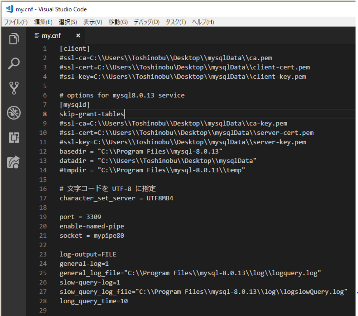Image resolution: width=358 pixels, height=316 pixels.
Task: Open the デバッグ(D) menu
Action: pyautogui.click(x=147, y=22)
